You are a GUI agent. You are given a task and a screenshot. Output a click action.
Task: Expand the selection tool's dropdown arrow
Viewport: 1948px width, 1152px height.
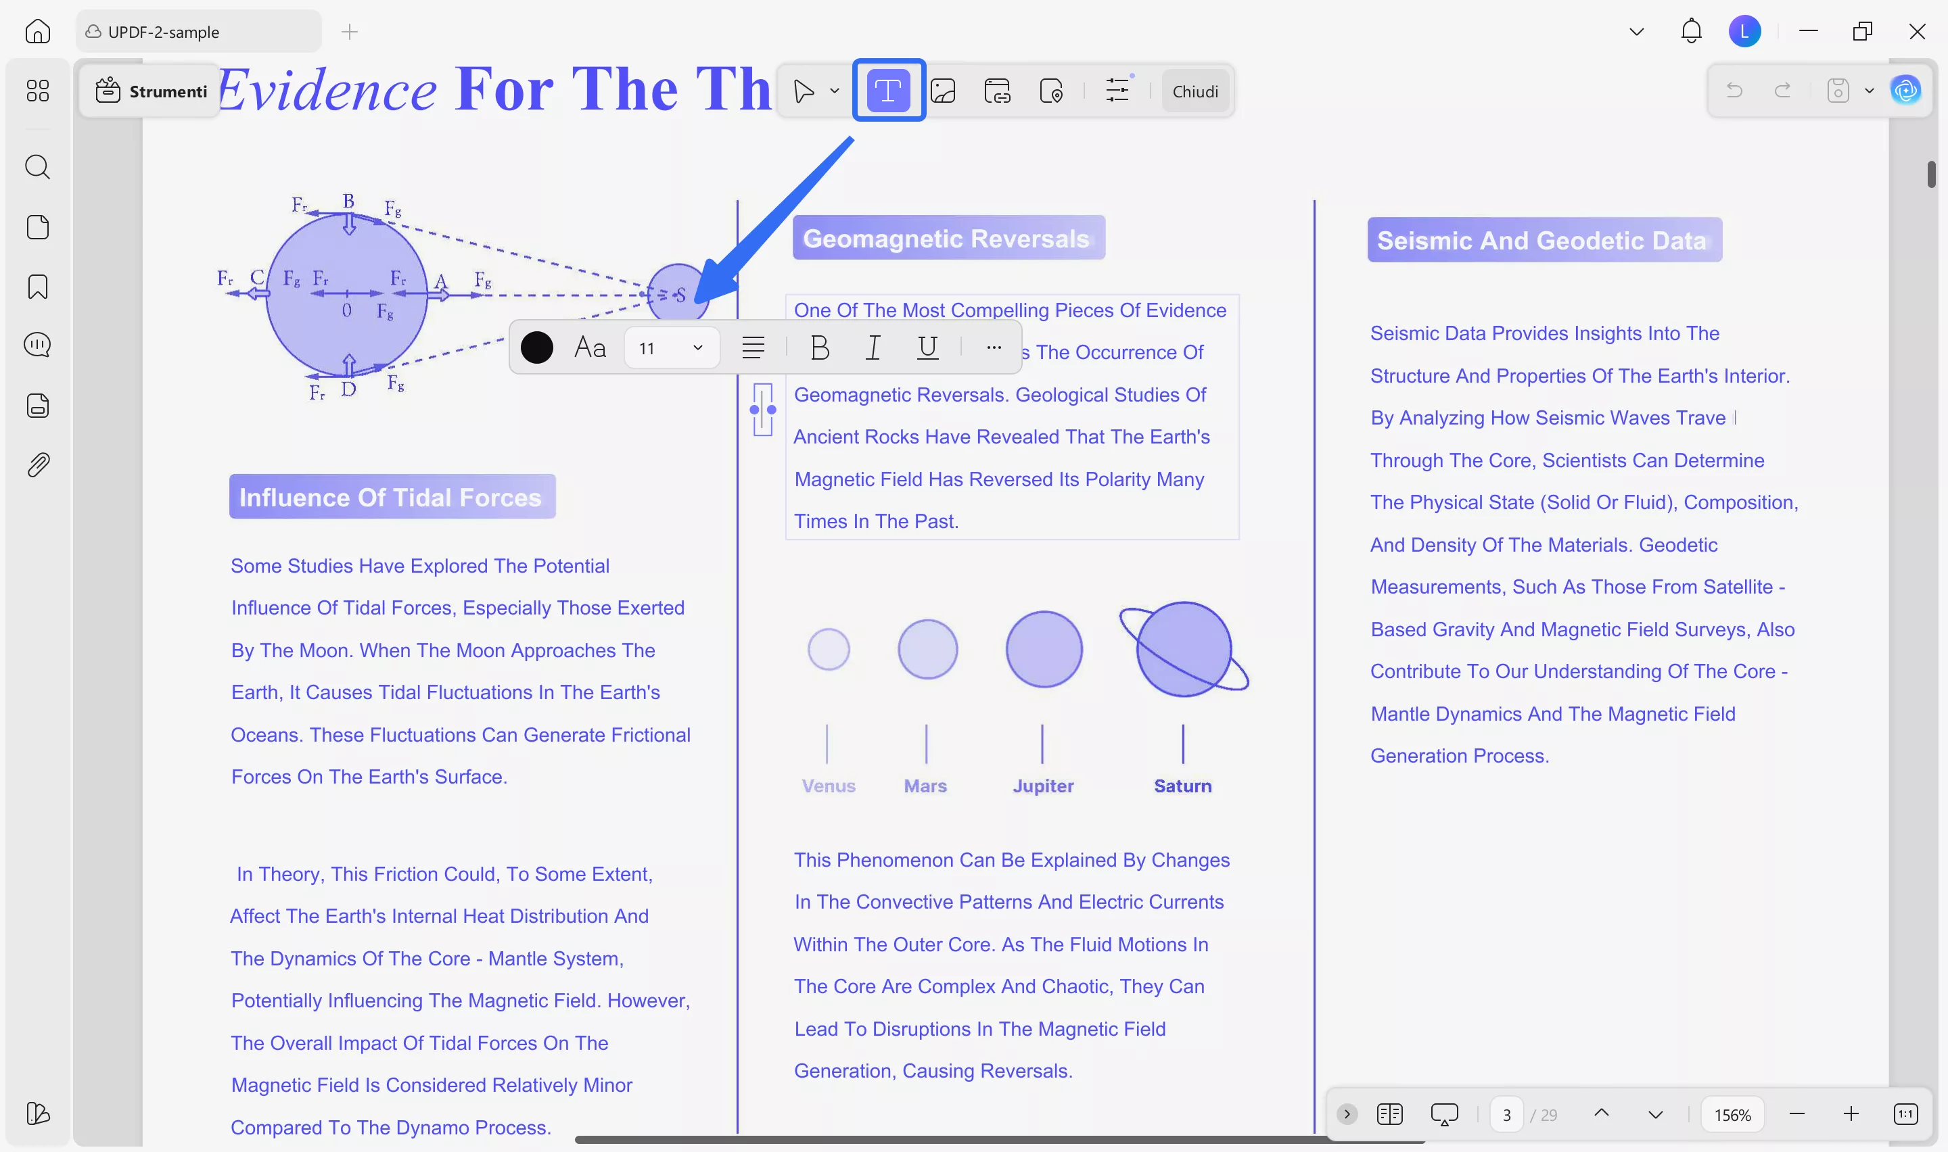(835, 91)
